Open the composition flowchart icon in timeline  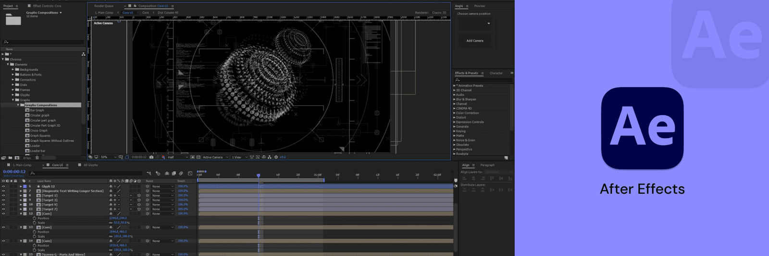(x=149, y=173)
